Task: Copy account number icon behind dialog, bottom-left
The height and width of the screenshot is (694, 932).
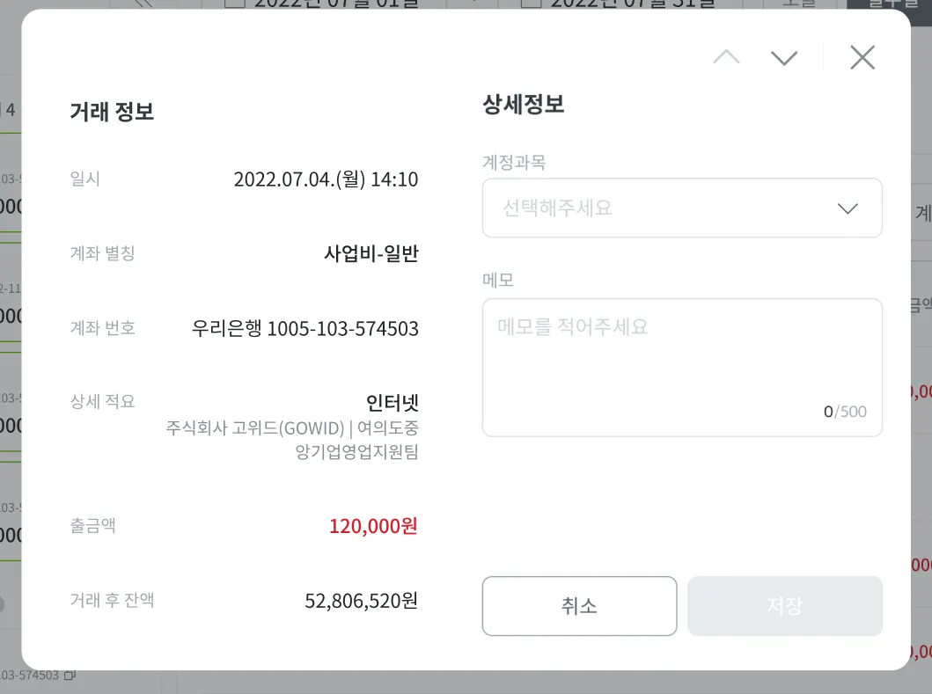Action: [x=70, y=676]
